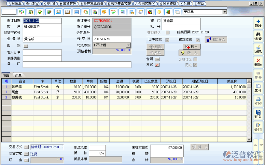This screenshot has height=165, width=265.
Task: Click the calculator icon in top toolbar
Action: click(x=123, y=12)
